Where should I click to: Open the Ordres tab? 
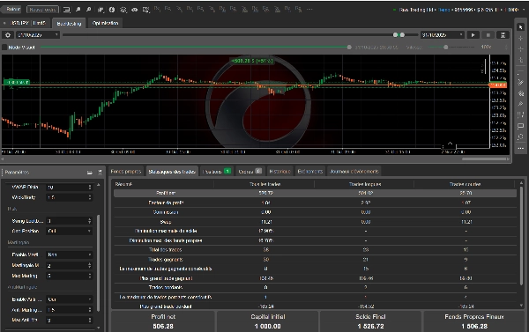pos(250,172)
